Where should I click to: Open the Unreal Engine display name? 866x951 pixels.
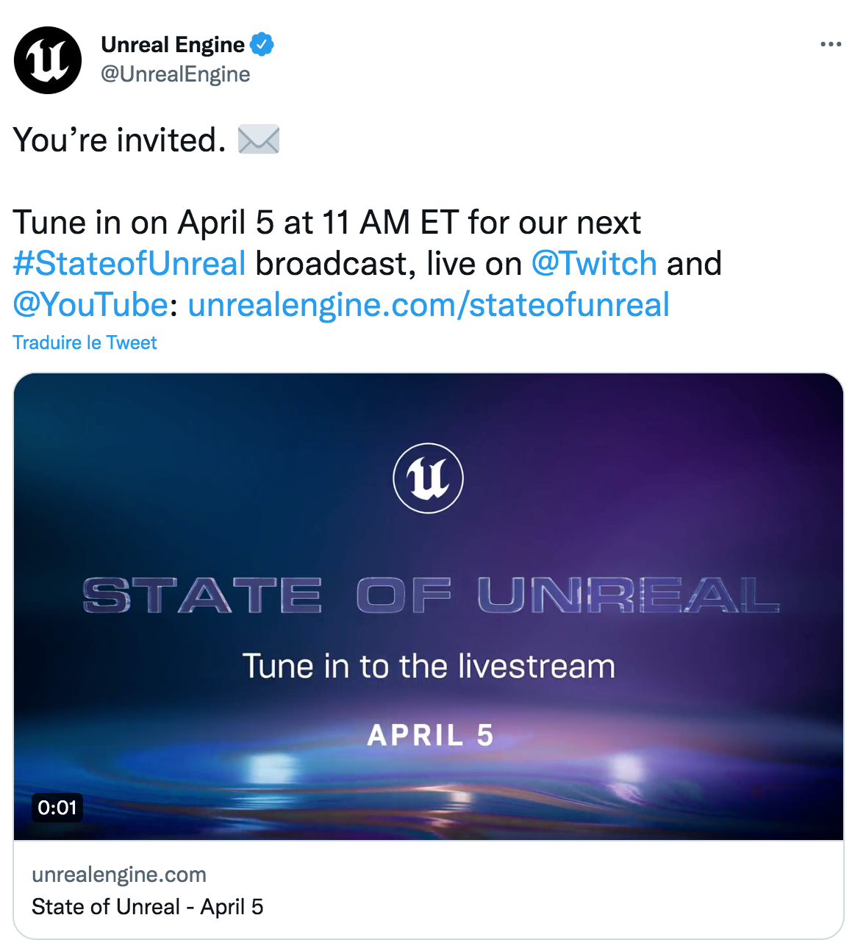pos(173,45)
